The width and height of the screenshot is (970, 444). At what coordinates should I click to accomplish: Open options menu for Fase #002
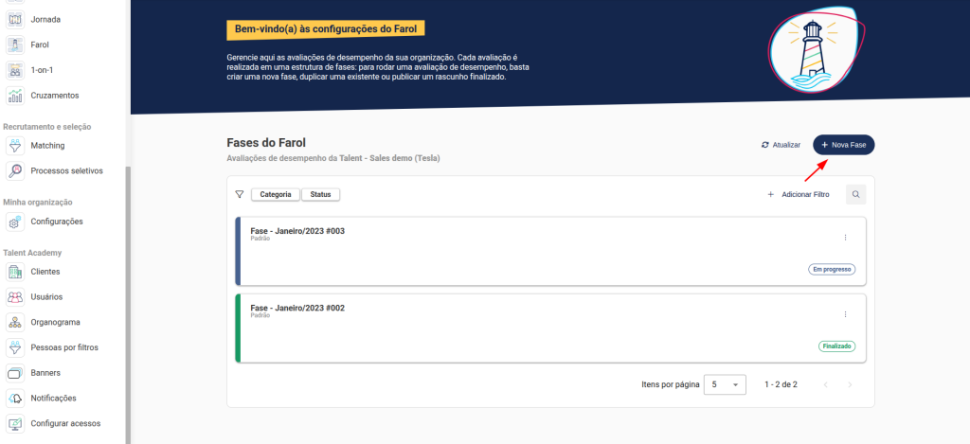pos(845,314)
